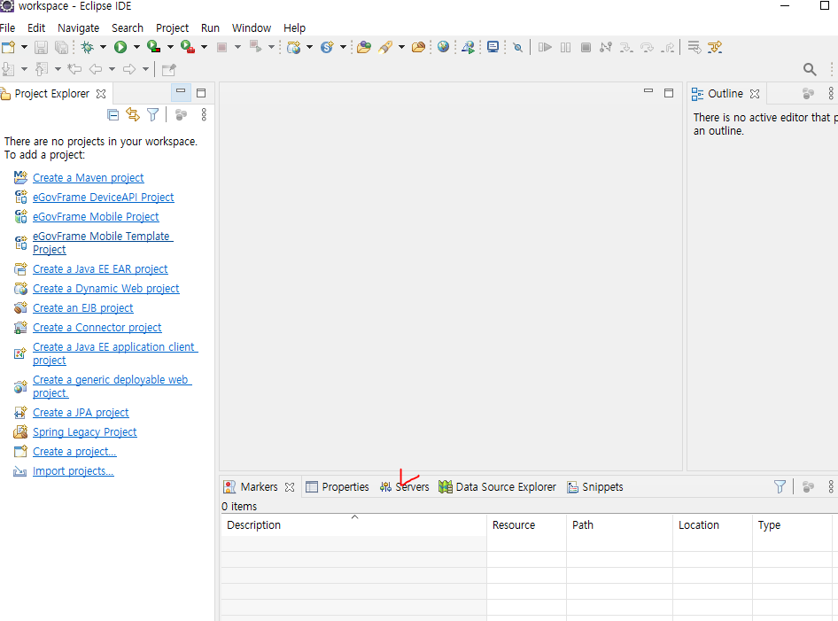Click the Open Type folder icon
The image size is (838, 621).
pos(364,47)
